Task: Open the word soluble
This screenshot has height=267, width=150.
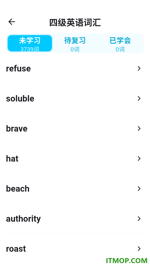Action: coord(75,98)
